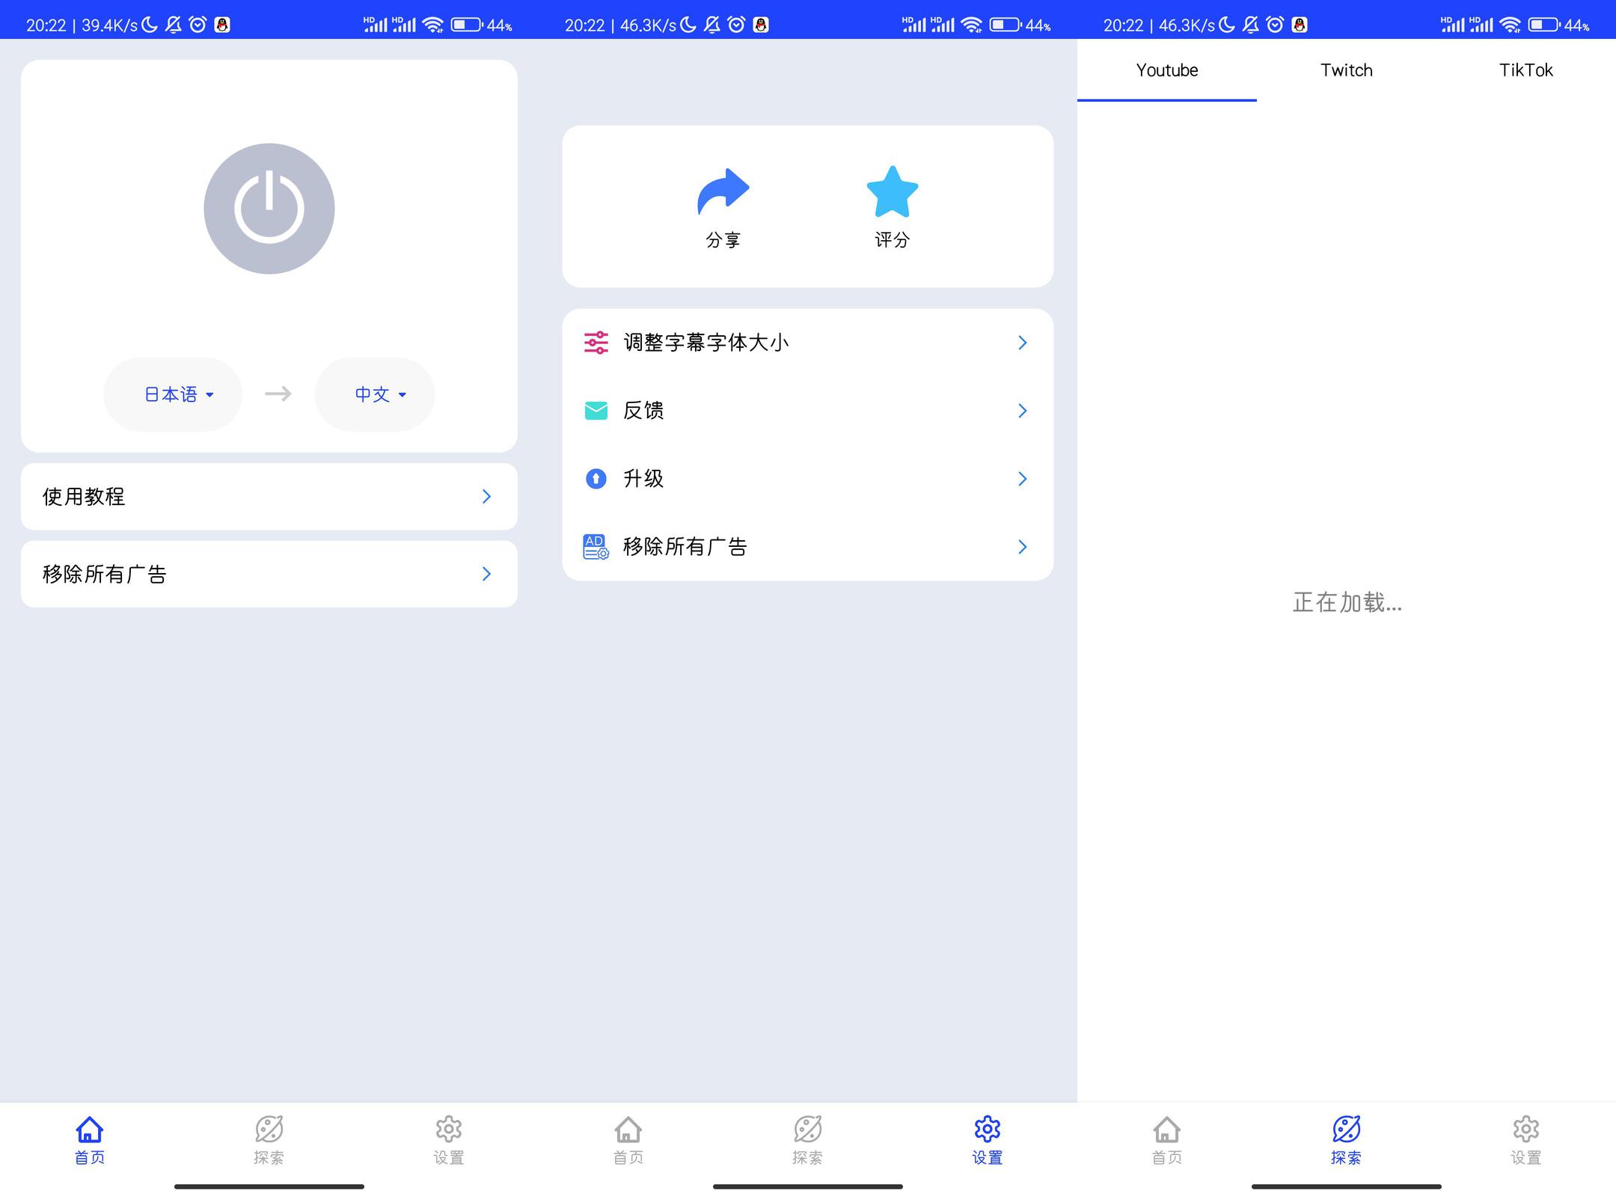Select the Youtube tab
Image resolution: width=1616 pixels, height=1197 pixels.
[x=1166, y=70]
